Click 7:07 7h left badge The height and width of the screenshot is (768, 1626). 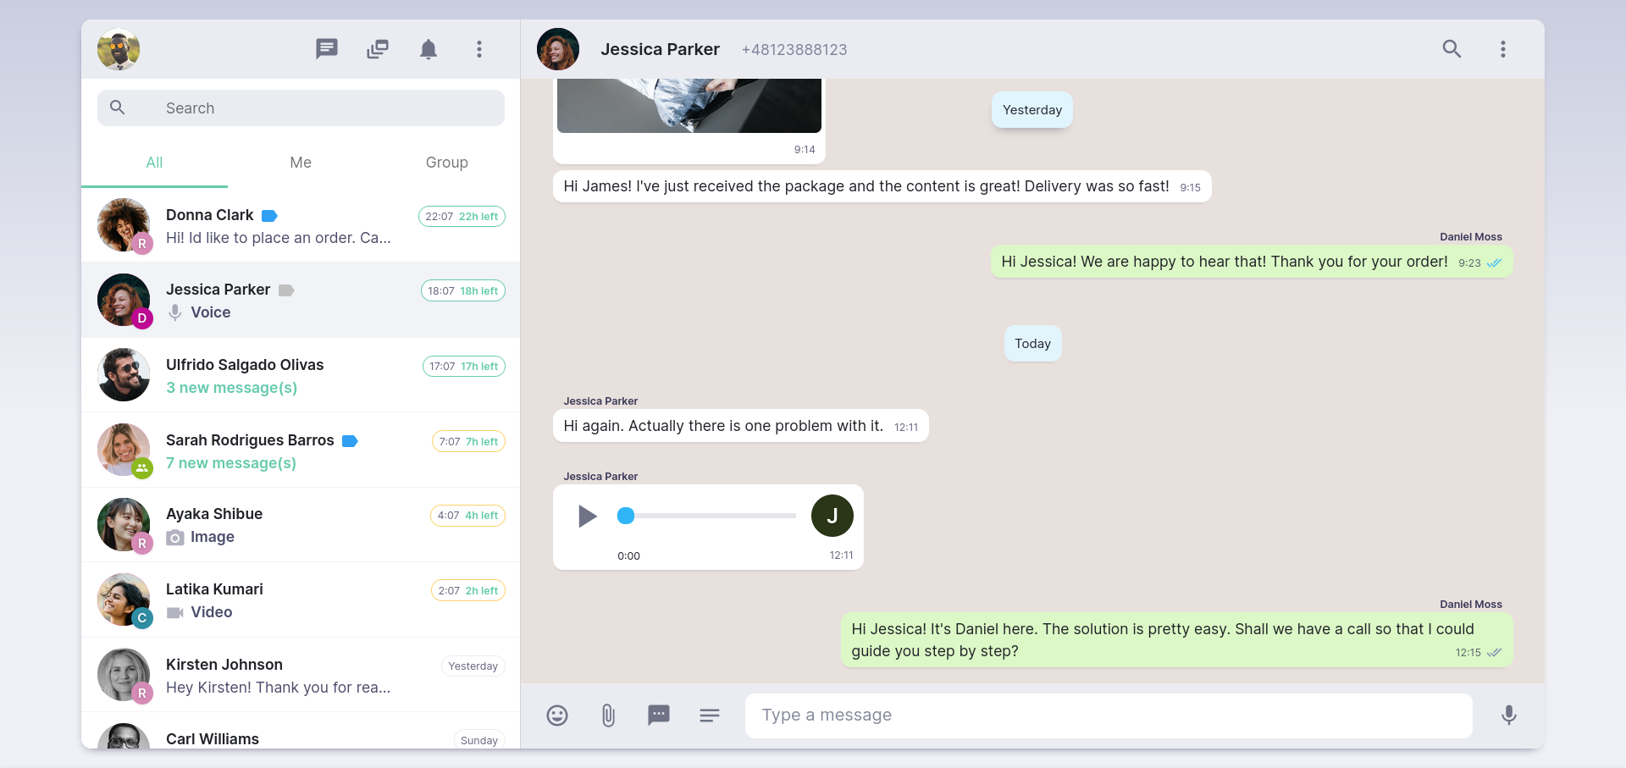[x=468, y=442]
